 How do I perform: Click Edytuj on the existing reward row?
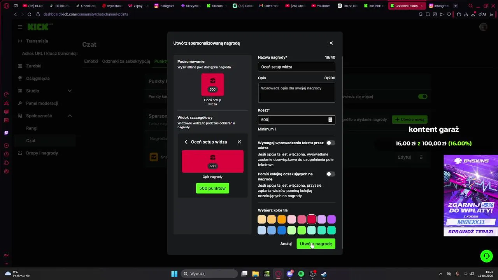(405, 157)
